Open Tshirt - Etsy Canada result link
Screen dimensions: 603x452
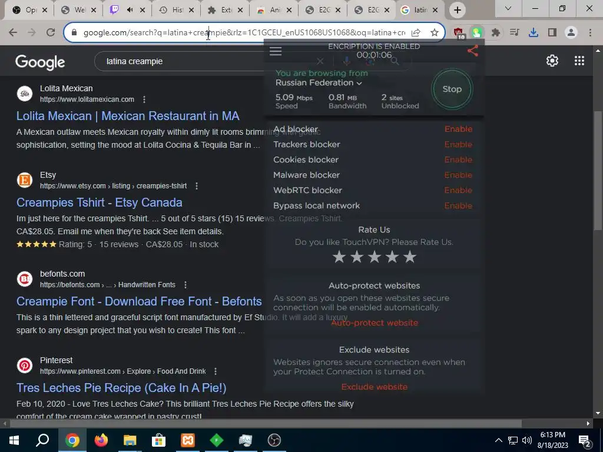coord(99,202)
